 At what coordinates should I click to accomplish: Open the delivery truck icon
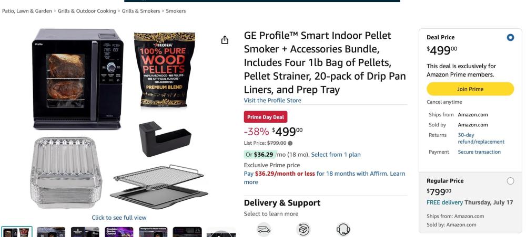264,229
